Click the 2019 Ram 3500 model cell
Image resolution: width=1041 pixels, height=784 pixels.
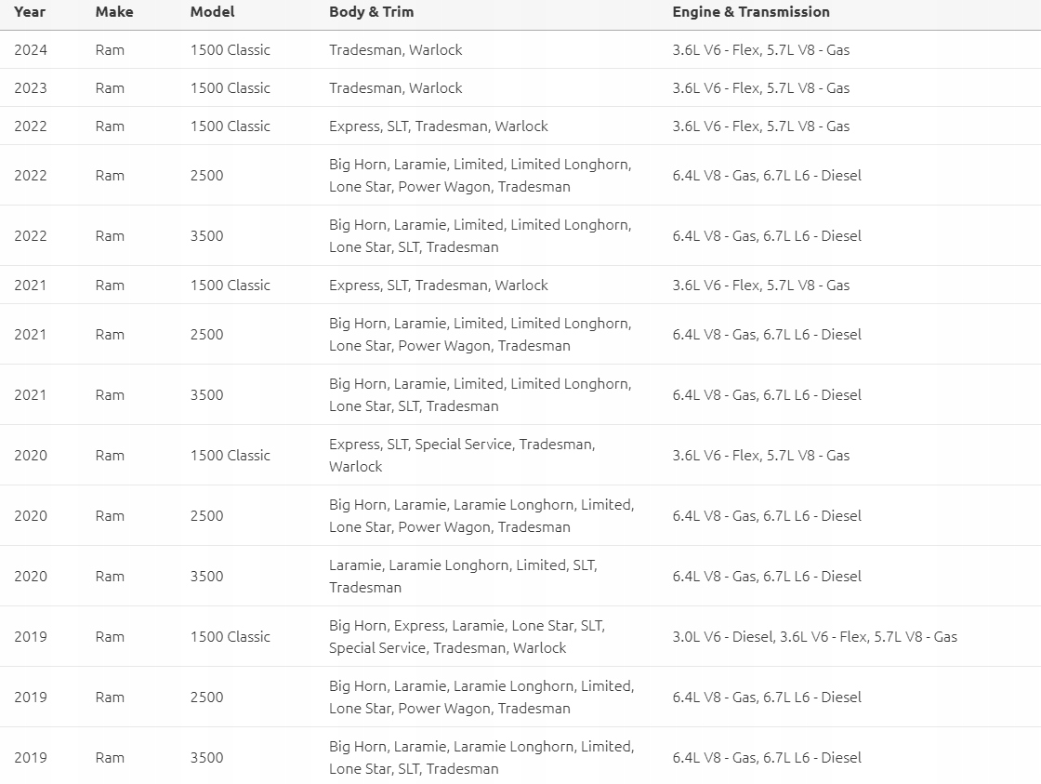tap(207, 757)
